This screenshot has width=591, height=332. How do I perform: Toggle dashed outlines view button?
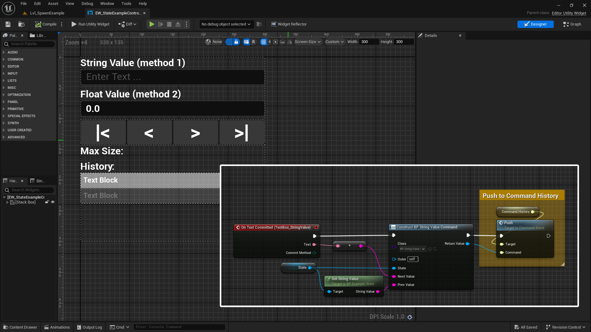(x=229, y=42)
